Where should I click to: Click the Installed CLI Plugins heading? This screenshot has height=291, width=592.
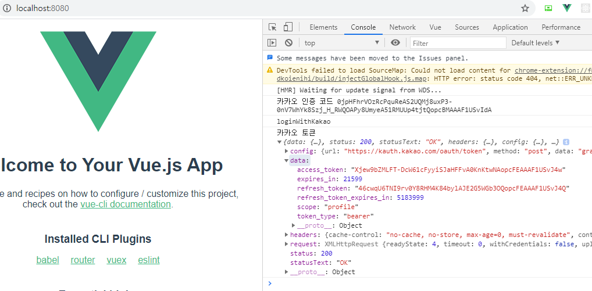click(x=98, y=239)
